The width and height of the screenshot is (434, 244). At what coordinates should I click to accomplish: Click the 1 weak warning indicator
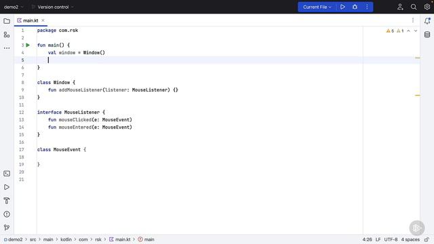(x=400, y=31)
